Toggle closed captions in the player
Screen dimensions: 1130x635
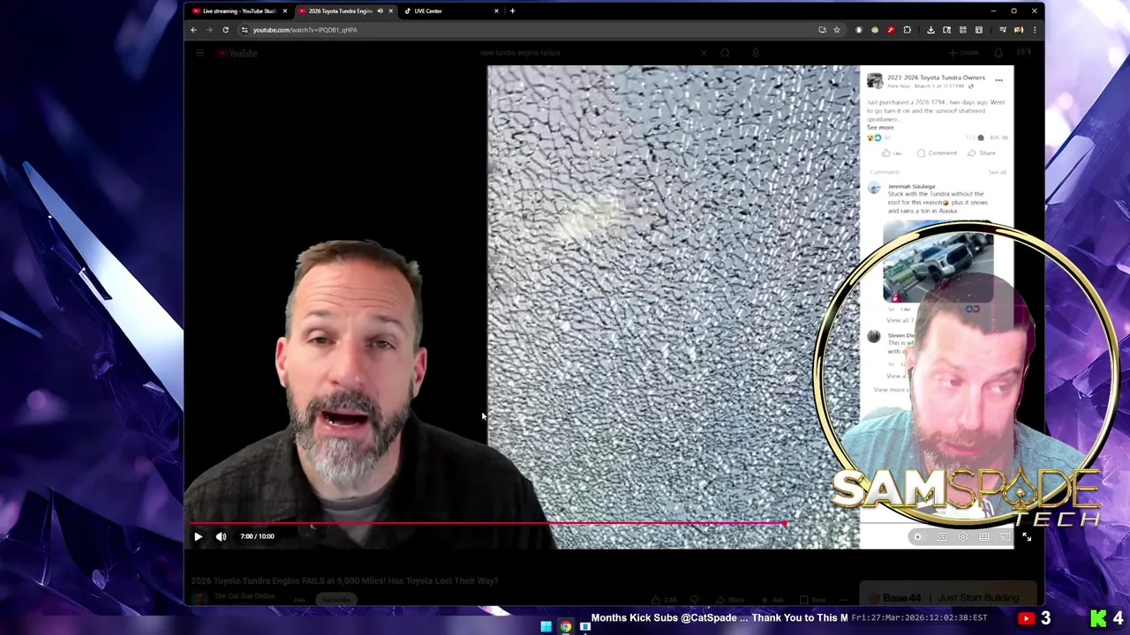coord(941,536)
